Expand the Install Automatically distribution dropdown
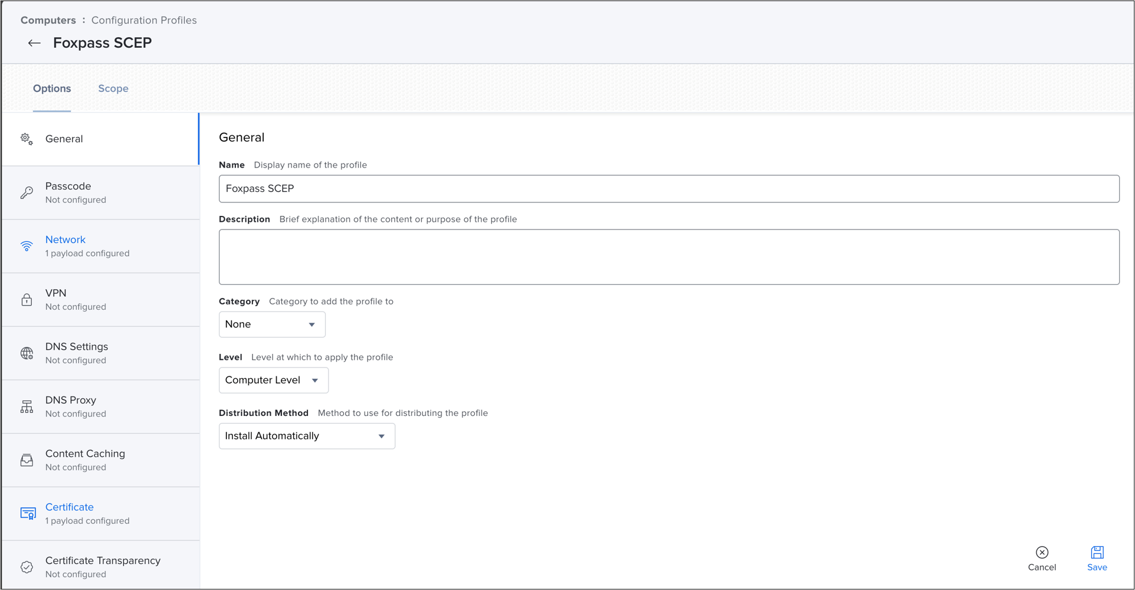The height and width of the screenshot is (590, 1135). point(306,436)
